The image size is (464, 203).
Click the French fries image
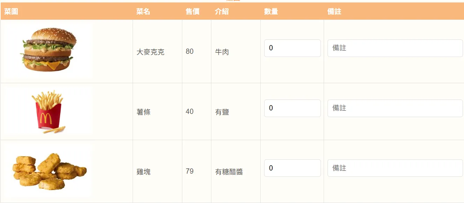[x=48, y=111]
